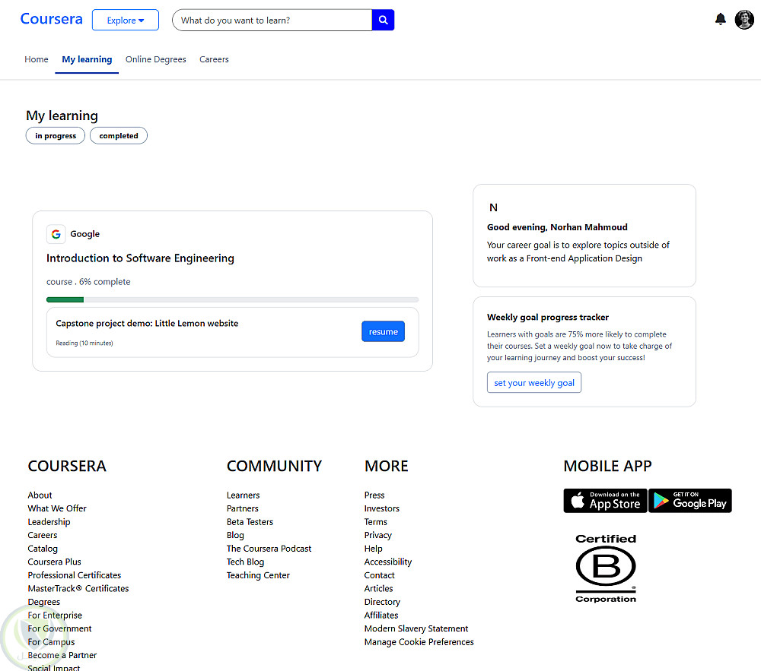Viewport: 761px width, 671px height.
Task: Click the Coursera logo
Action: pos(52,19)
